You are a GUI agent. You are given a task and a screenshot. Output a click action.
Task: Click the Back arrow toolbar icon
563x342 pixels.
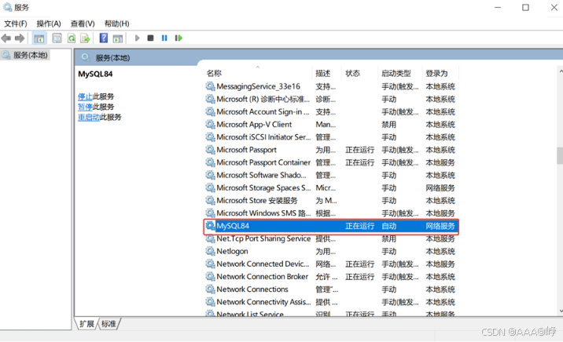click(6, 38)
